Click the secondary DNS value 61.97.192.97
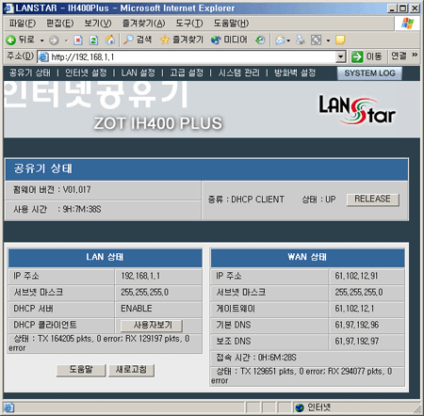 coord(357,342)
